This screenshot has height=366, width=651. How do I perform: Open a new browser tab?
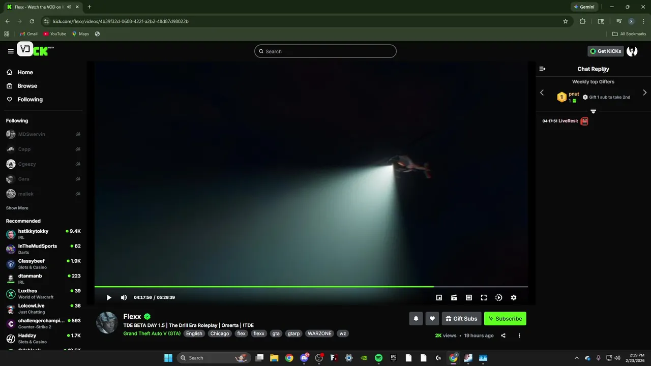pyautogui.click(x=90, y=7)
